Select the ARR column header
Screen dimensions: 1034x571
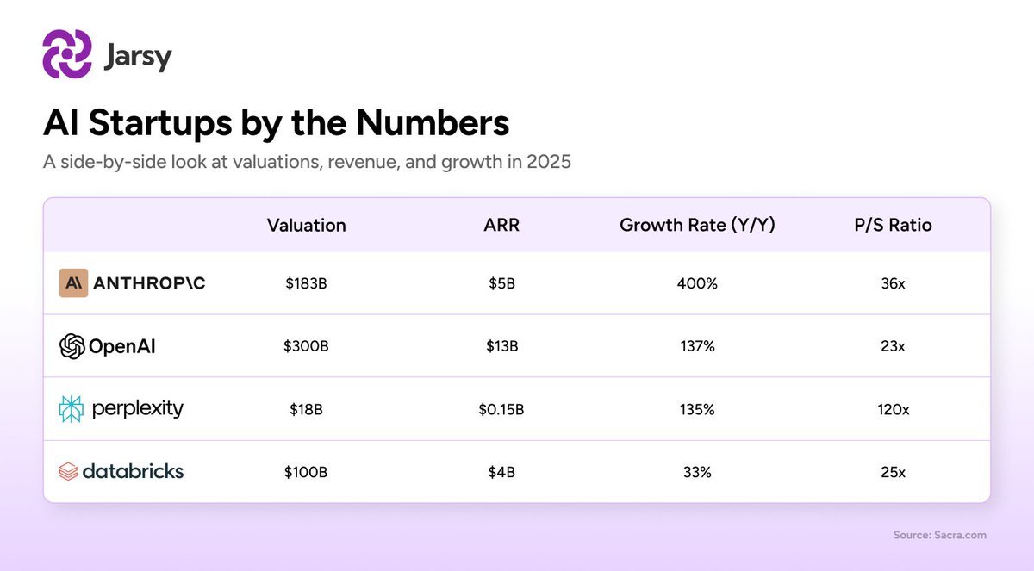click(501, 226)
